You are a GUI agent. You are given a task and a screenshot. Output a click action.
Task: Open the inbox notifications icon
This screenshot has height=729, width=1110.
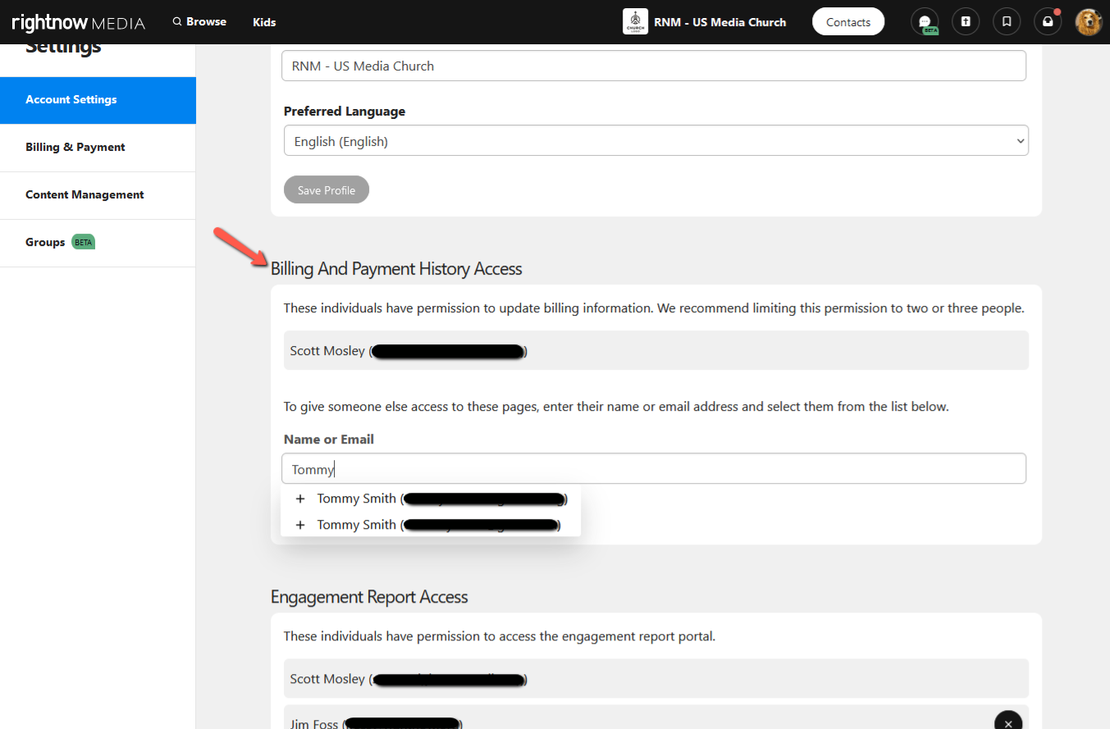pos(1048,22)
